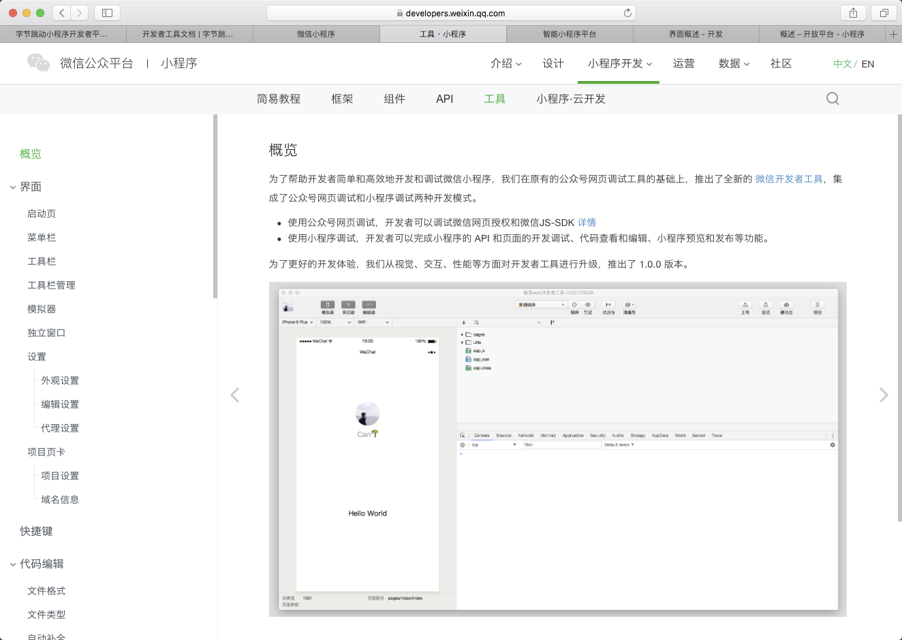This screenshot has height=640, width=902.
Task: Switch language to EN
Action: coord(868,64)
